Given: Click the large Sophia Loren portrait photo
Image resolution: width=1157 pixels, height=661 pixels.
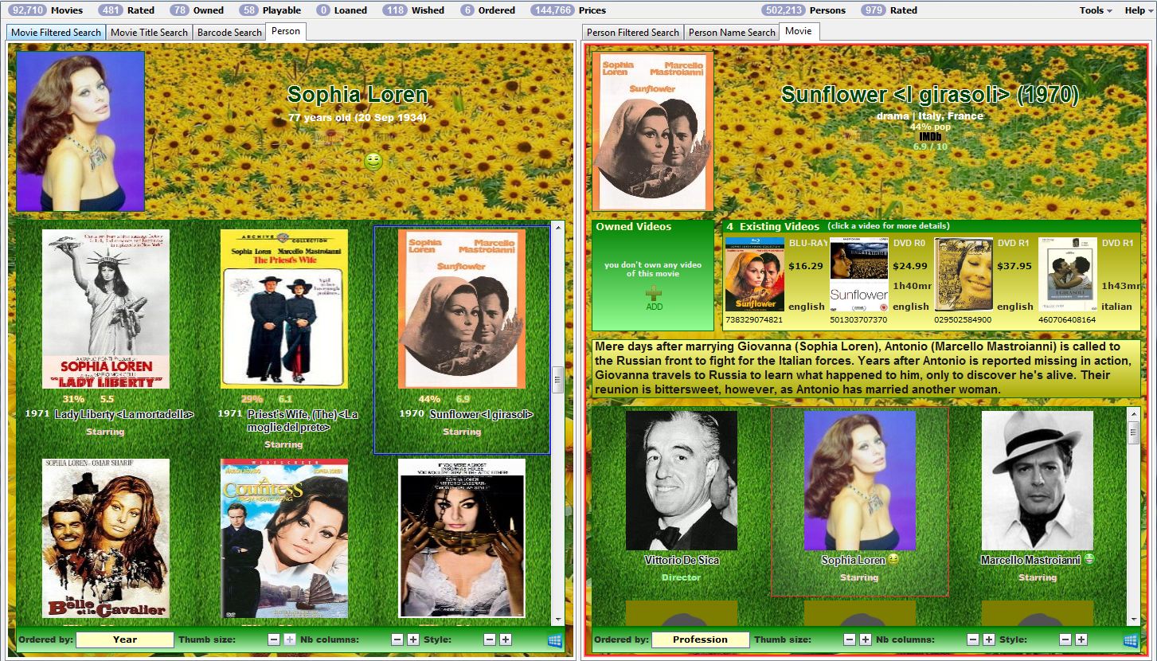Looking at the screenshot, I should (x=80, y=131).
